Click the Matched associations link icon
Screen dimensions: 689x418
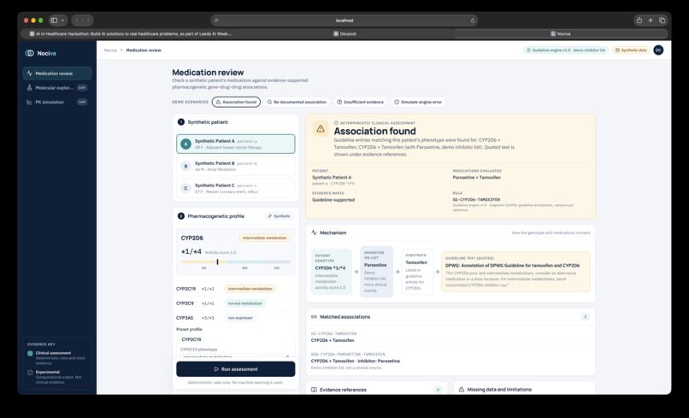tap(314, 316)
